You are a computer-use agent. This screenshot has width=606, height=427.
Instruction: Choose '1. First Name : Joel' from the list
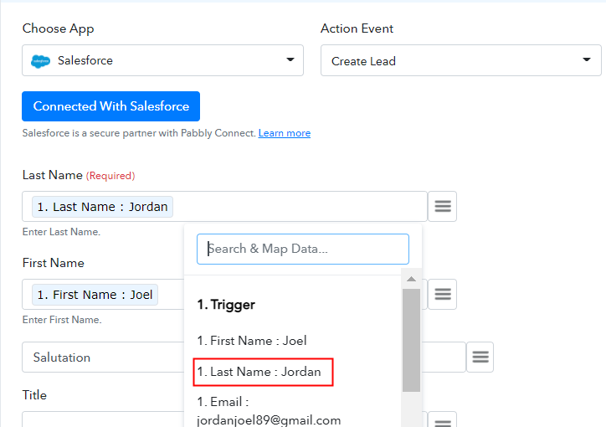252,341
